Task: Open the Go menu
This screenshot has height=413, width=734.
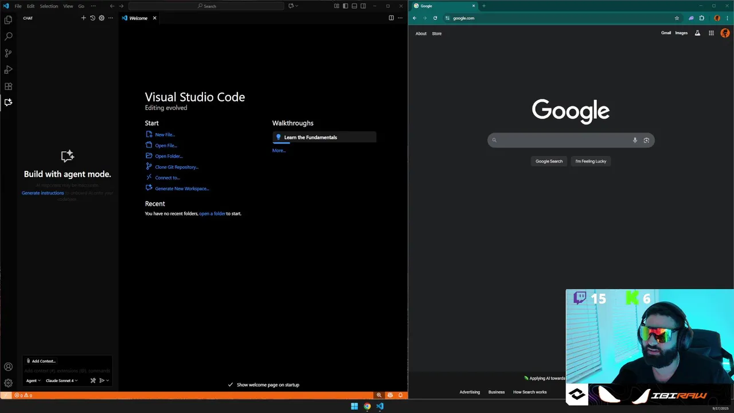Action: click(81, 6)
